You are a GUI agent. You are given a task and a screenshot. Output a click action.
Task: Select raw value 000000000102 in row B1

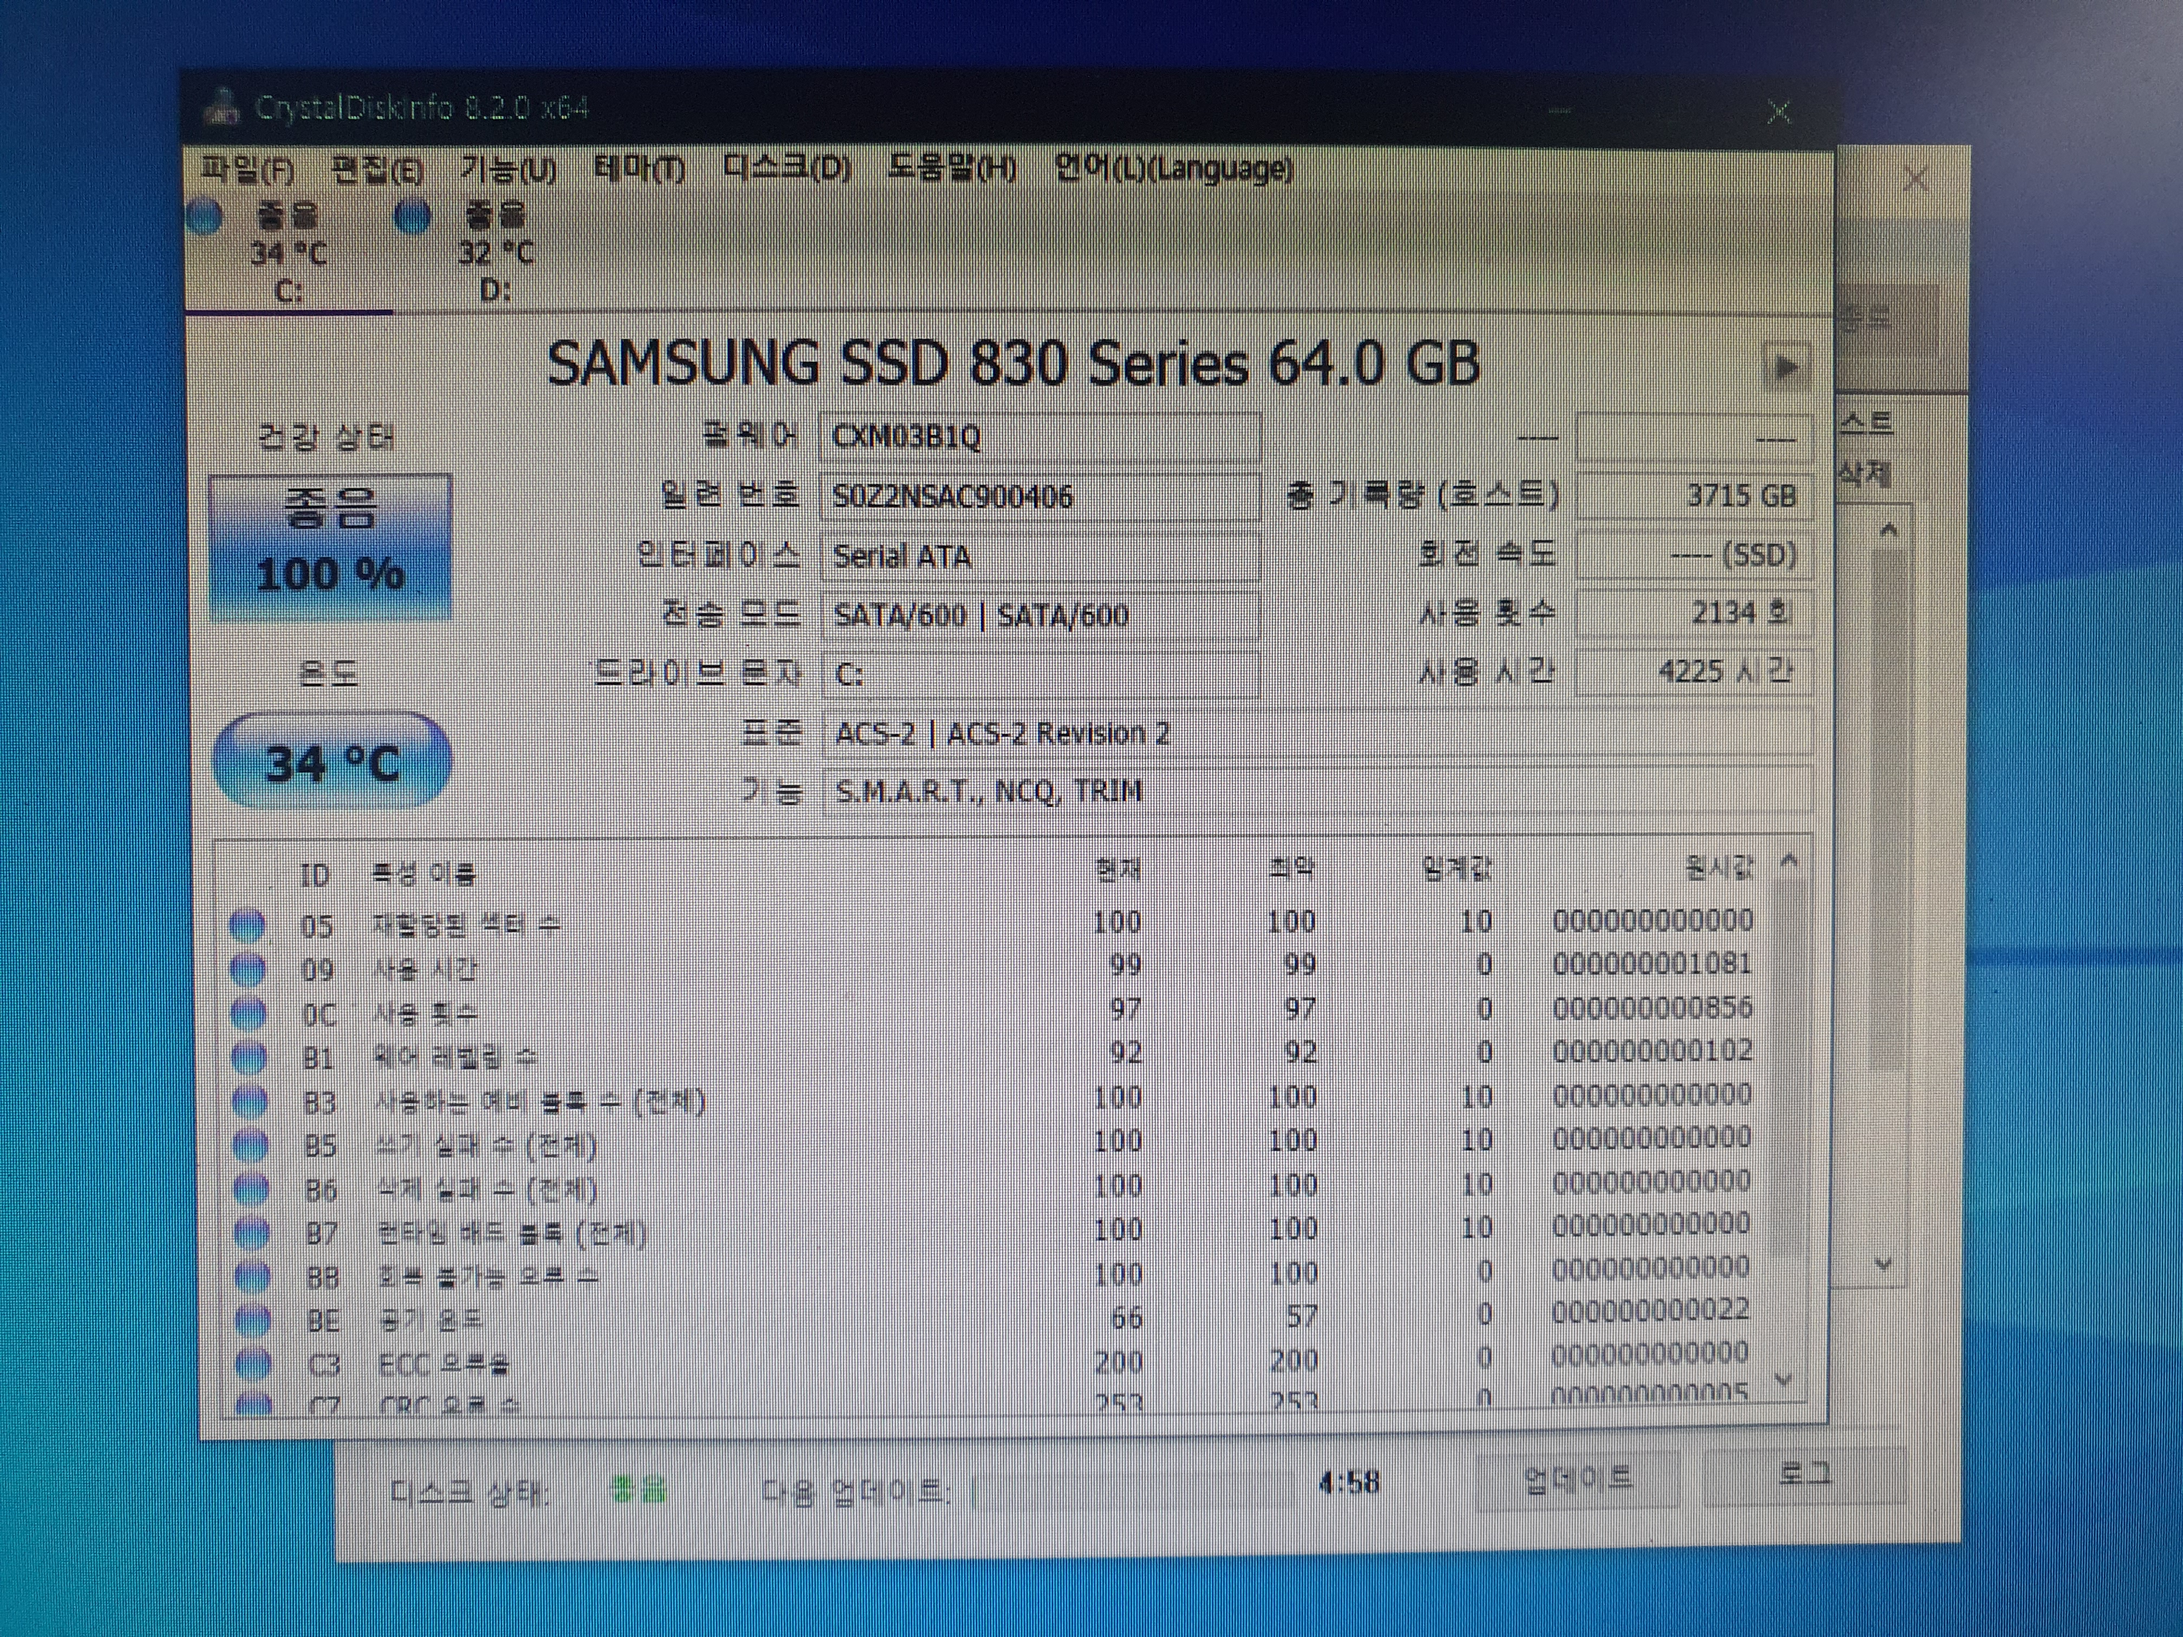tap(1652, 1051)
